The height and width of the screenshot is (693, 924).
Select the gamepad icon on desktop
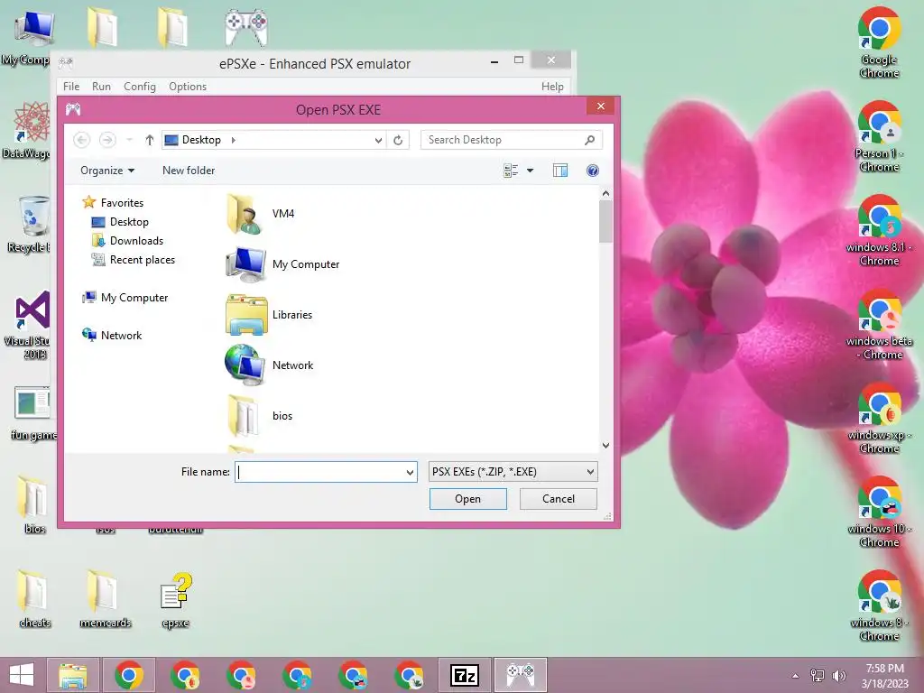pyautogui.click(x=246, y=26)
